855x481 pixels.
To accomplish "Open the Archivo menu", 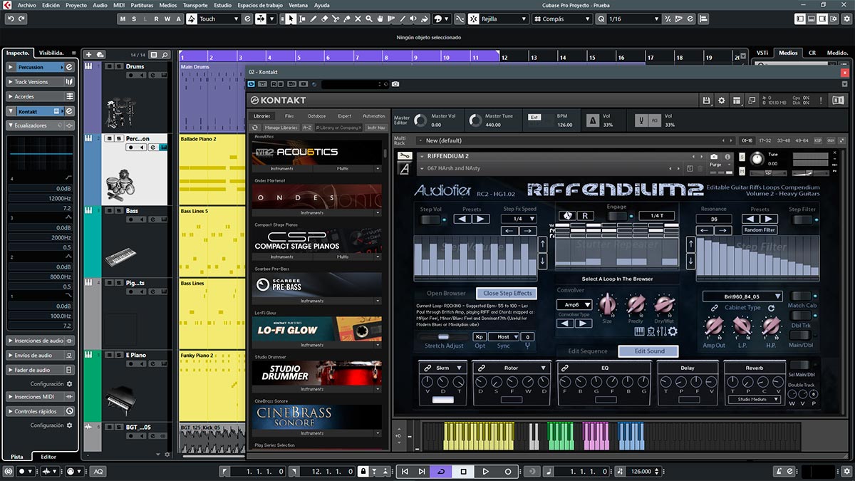I will coord(26,5).
